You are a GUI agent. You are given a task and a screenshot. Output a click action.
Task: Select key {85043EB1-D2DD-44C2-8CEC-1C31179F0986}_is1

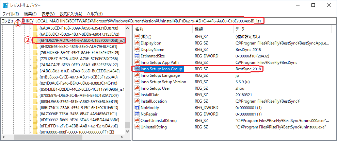pyautogui.click(x=82, y=89)
